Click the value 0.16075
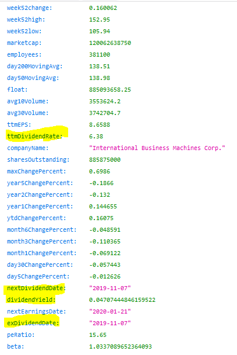This screenshot has height=355, width=237. [101, 218]
